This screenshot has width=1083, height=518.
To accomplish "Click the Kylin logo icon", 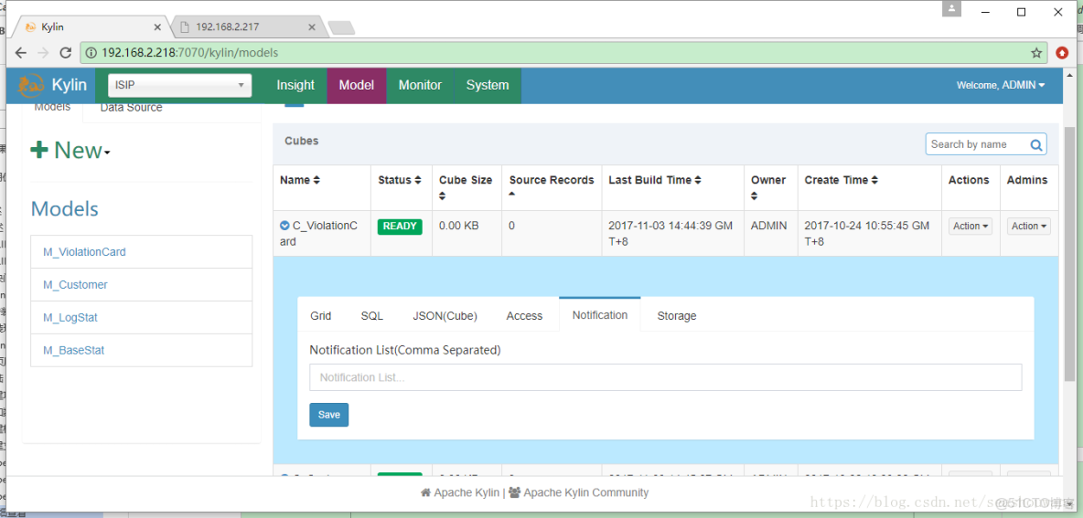I will [x=31, y=86].
